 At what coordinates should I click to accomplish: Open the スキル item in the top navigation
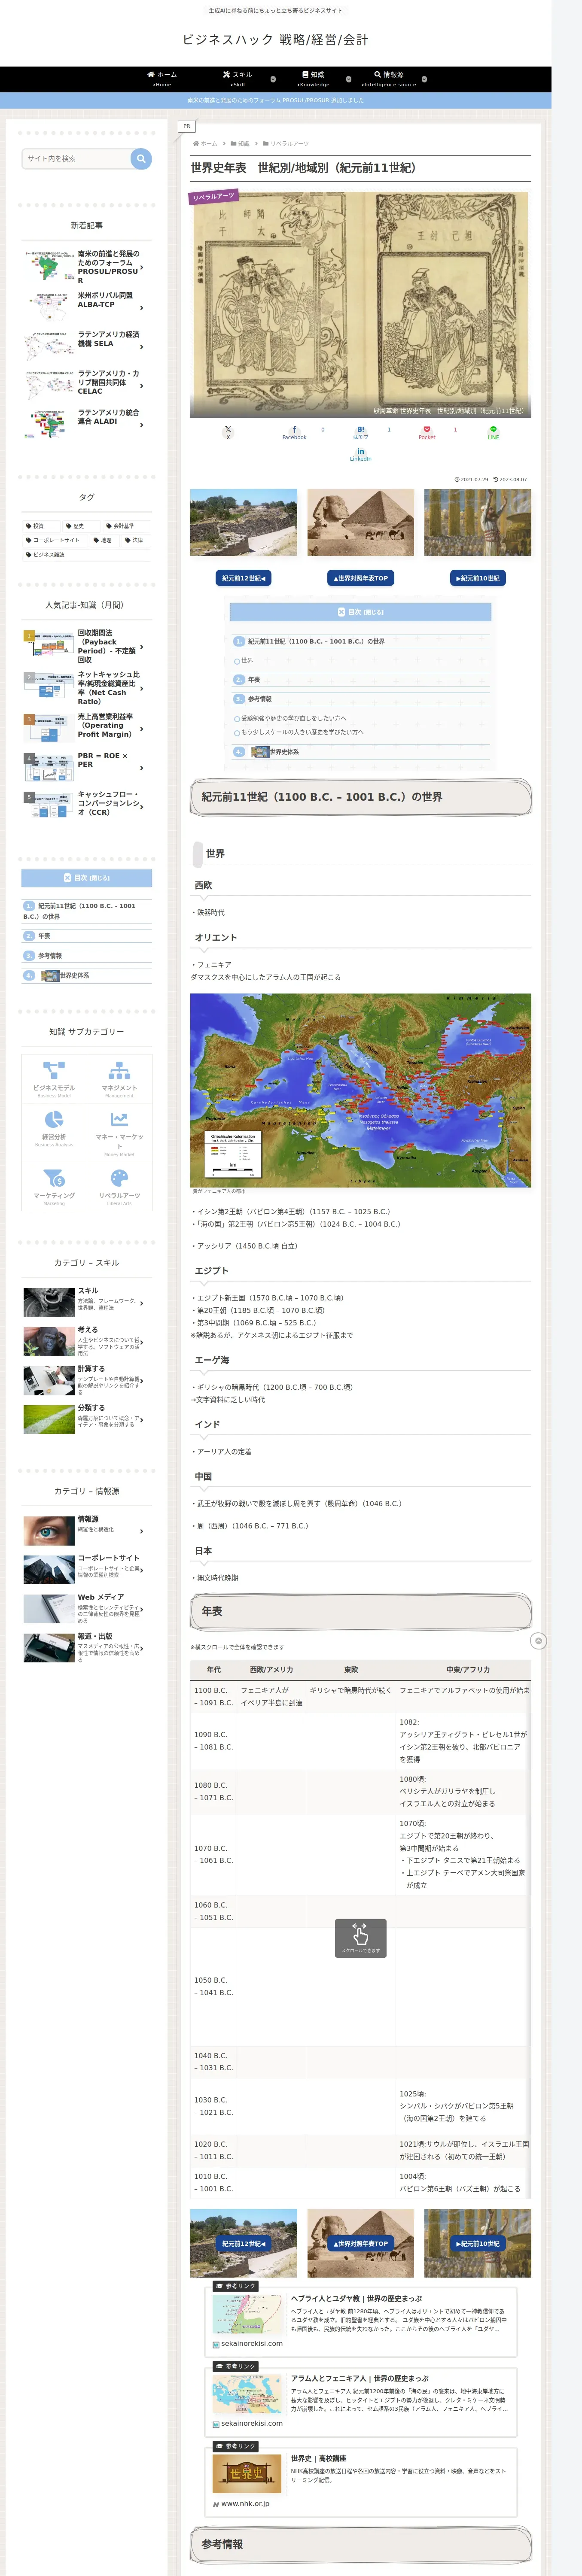238,79
